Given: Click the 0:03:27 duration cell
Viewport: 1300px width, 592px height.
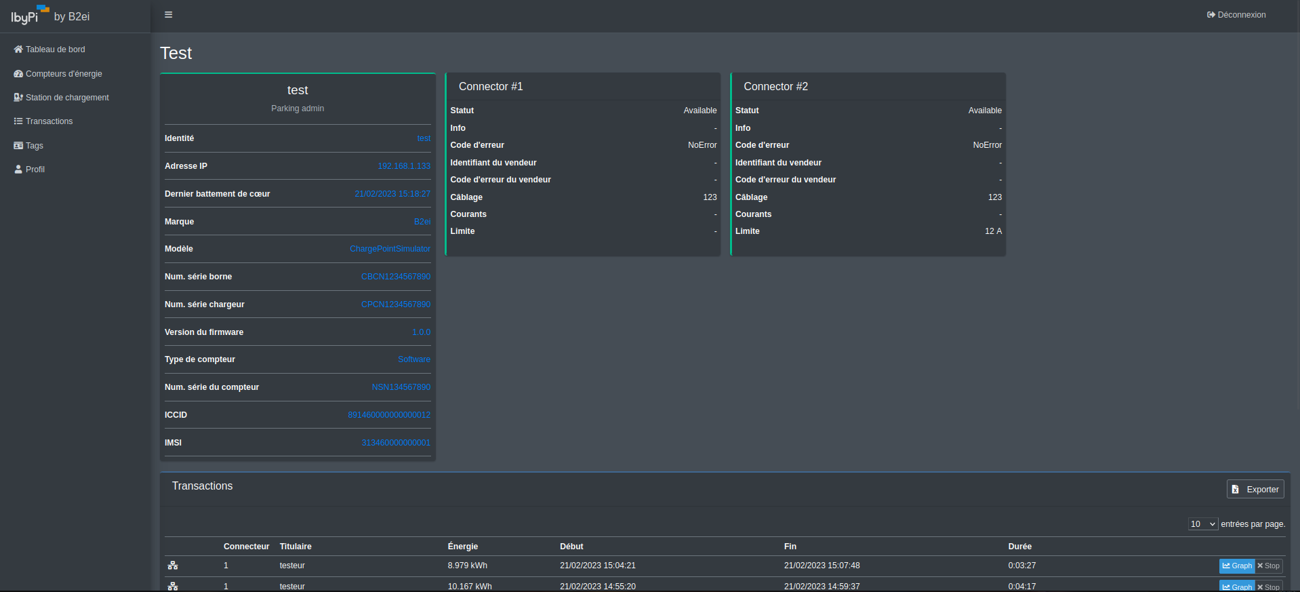Looking at the screenshot, I should (1022, 566).
